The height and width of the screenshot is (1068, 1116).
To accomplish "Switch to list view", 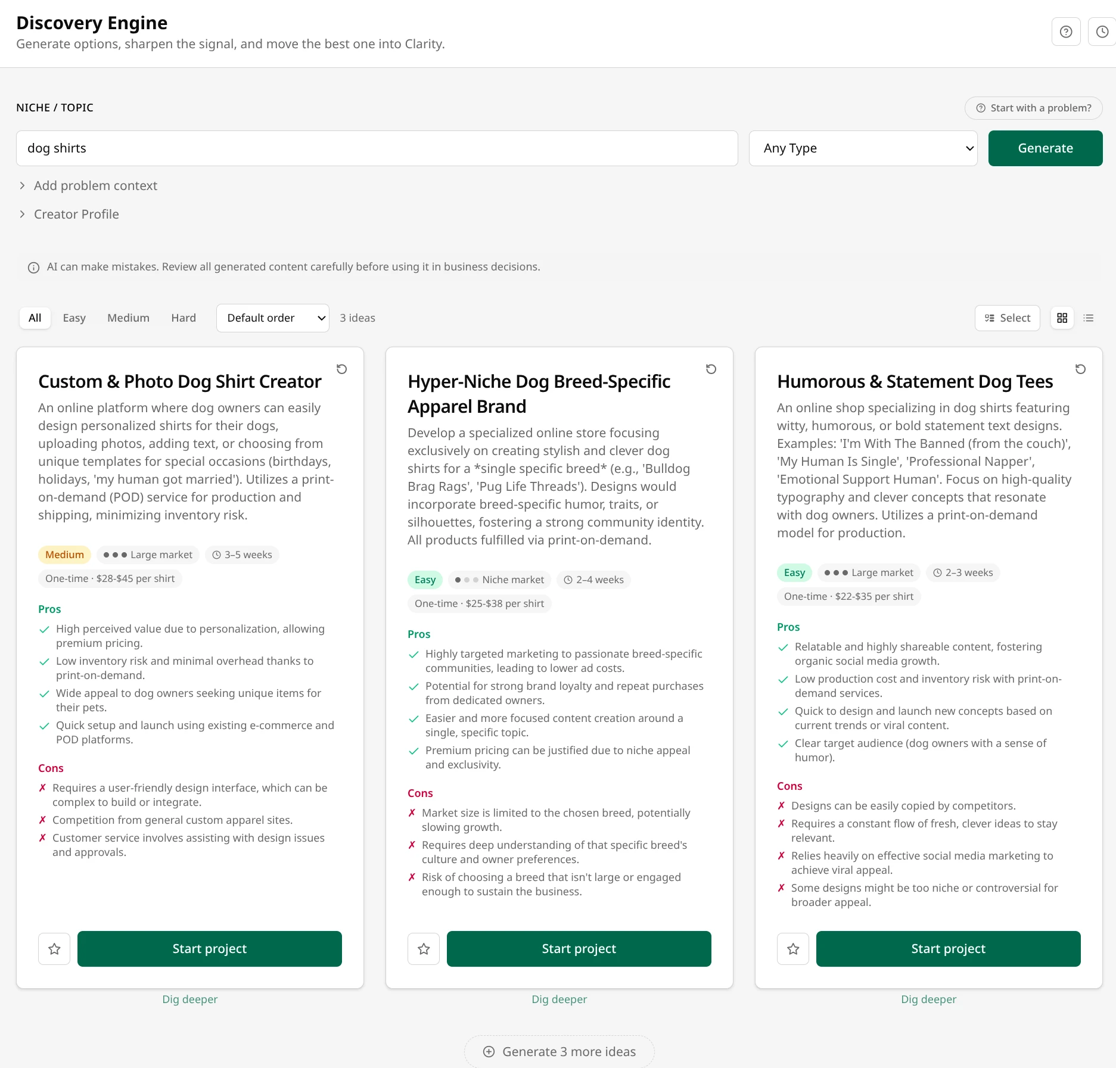I will (1089, 317).
